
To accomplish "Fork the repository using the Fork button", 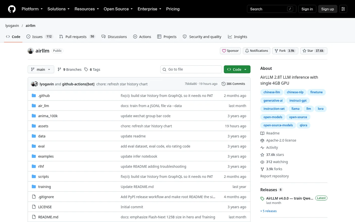I will click(x=285, y=51).
